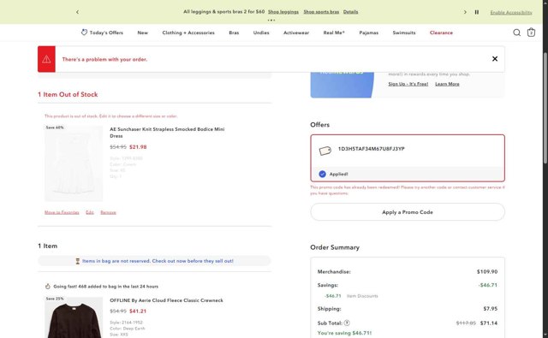Click Shop sports bras link
This screenshot has width=548, height=338.
(321, 12)
